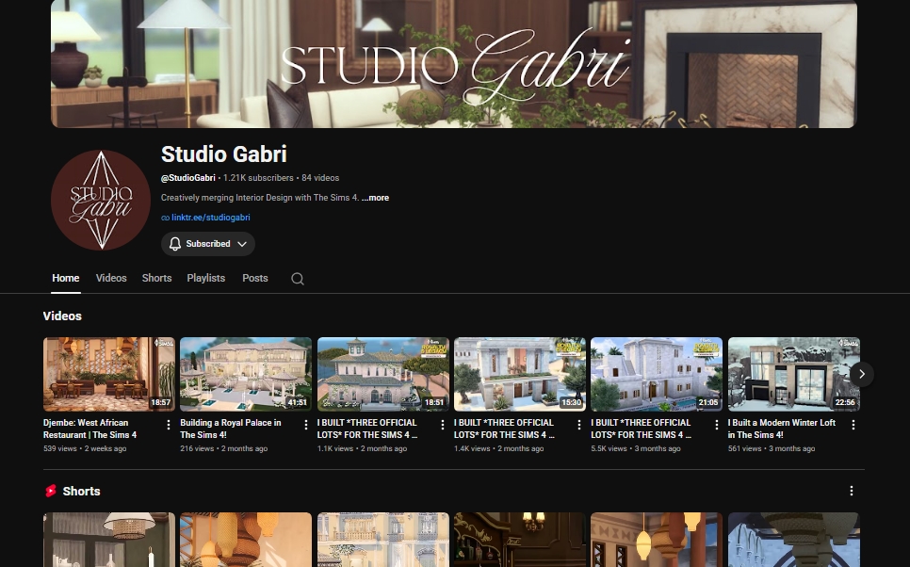910x567 pixels.
Task: Click the @StudioGabri handle text
Action: coord(188,178)
